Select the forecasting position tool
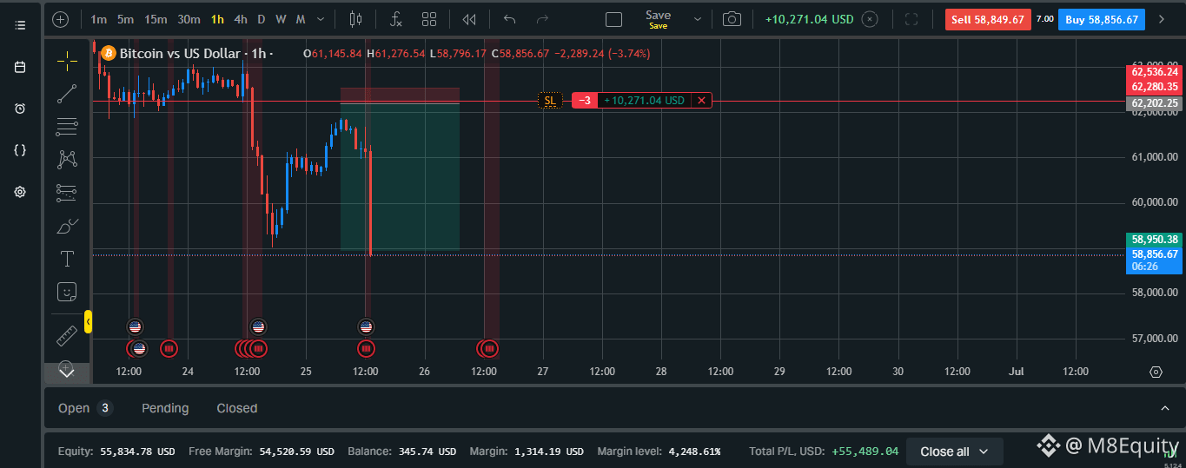The width and height of the screenshot is (1186, 468). 67,193
